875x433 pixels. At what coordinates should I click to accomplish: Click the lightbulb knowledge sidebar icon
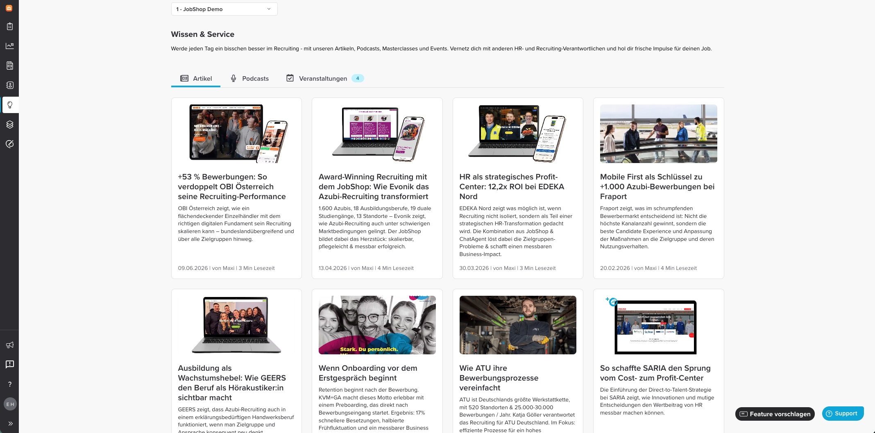(x=10, y=105)
